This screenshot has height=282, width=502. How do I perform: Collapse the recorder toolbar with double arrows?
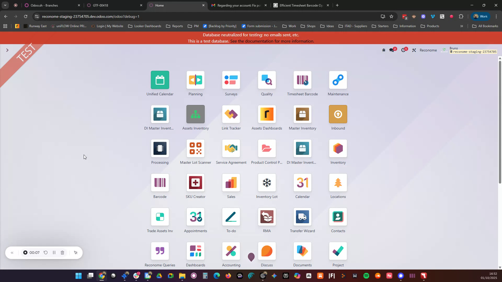(12, 252)
